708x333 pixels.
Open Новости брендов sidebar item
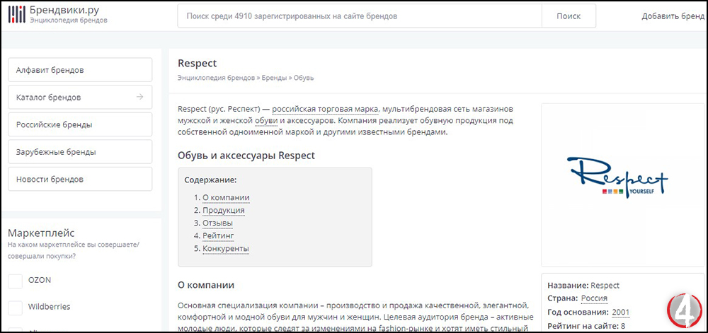(x=80, y=179)
